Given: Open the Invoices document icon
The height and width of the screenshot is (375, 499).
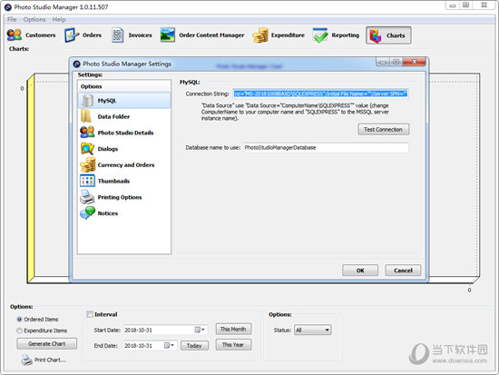Looking at the screenshot, I should pyautogui.click(x=117, y=35).
